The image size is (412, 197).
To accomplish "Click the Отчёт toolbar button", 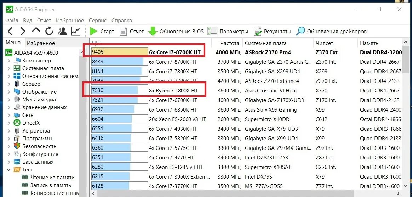I will (132, 31).
